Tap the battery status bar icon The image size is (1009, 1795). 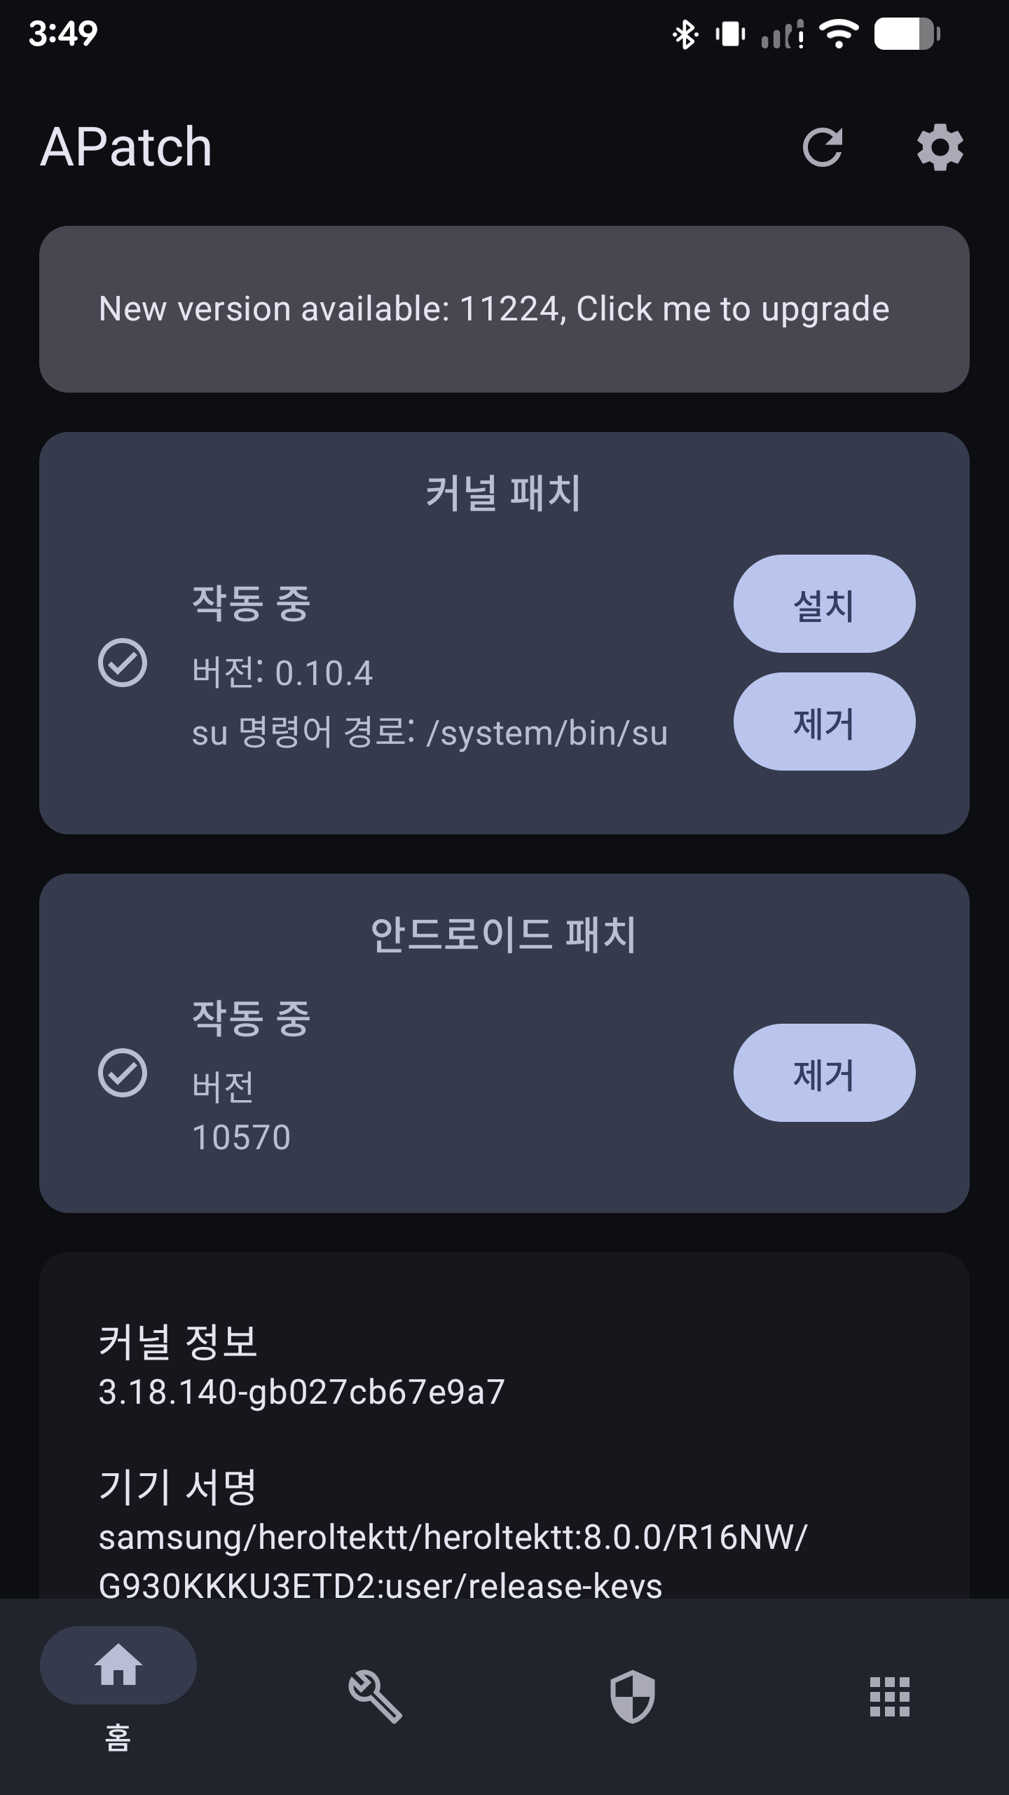click(907, 34)
